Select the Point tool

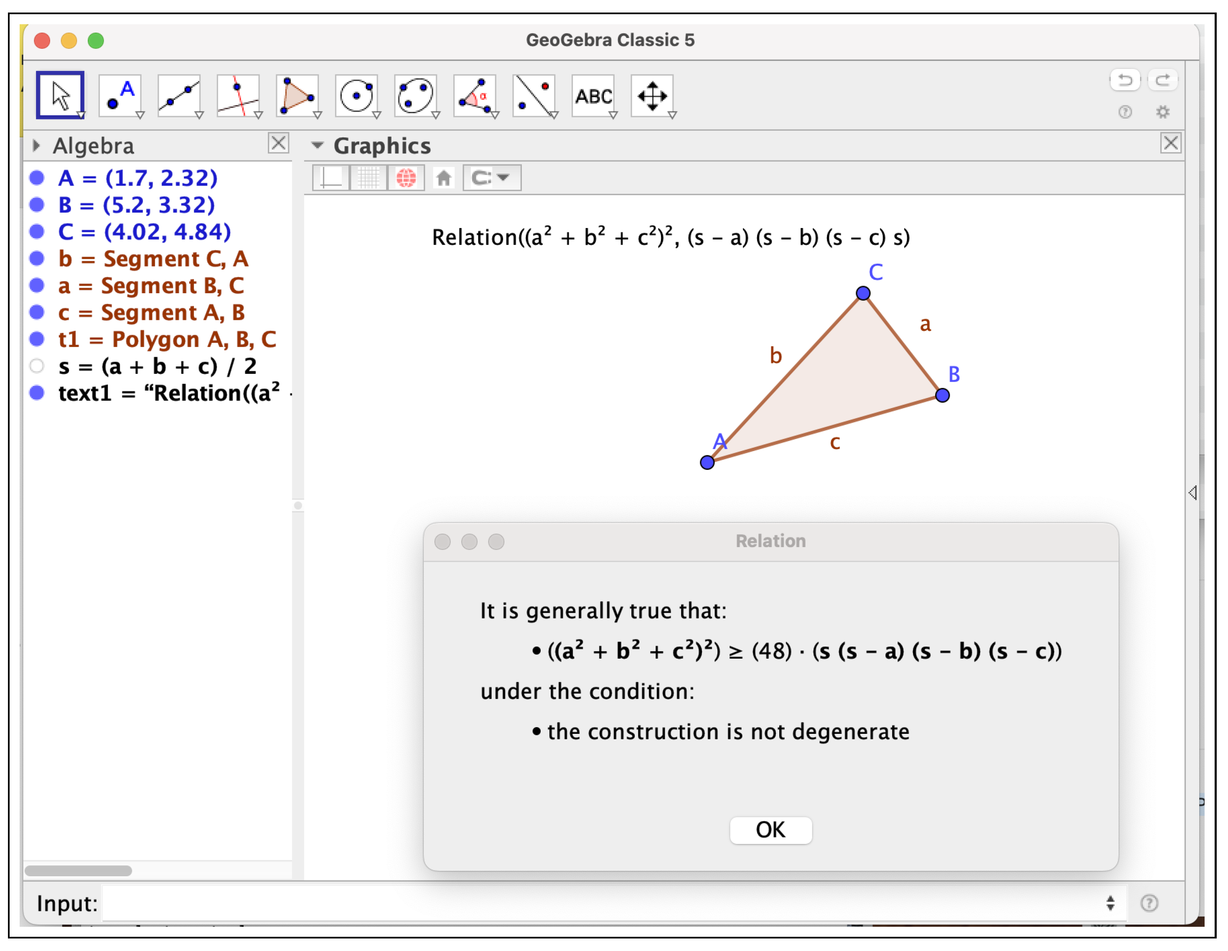click(120, 95)
